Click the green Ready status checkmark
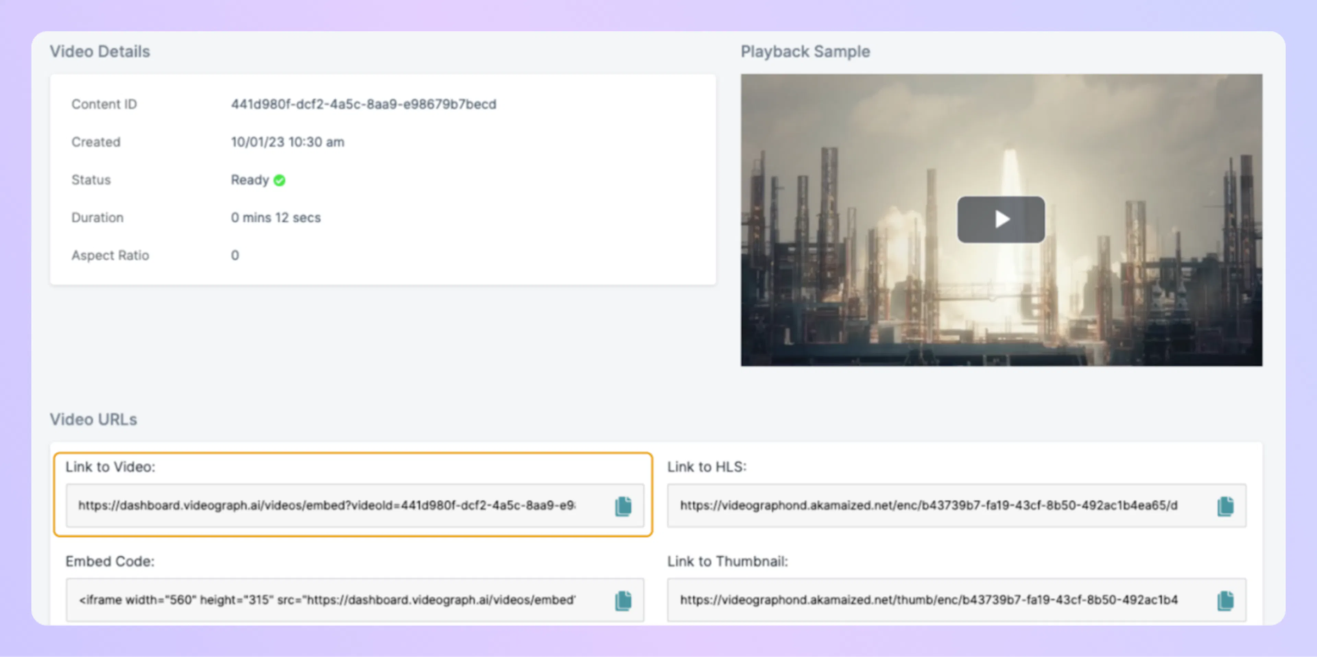Viewport: 1317px width, 657px height. [x=279, y=180]
